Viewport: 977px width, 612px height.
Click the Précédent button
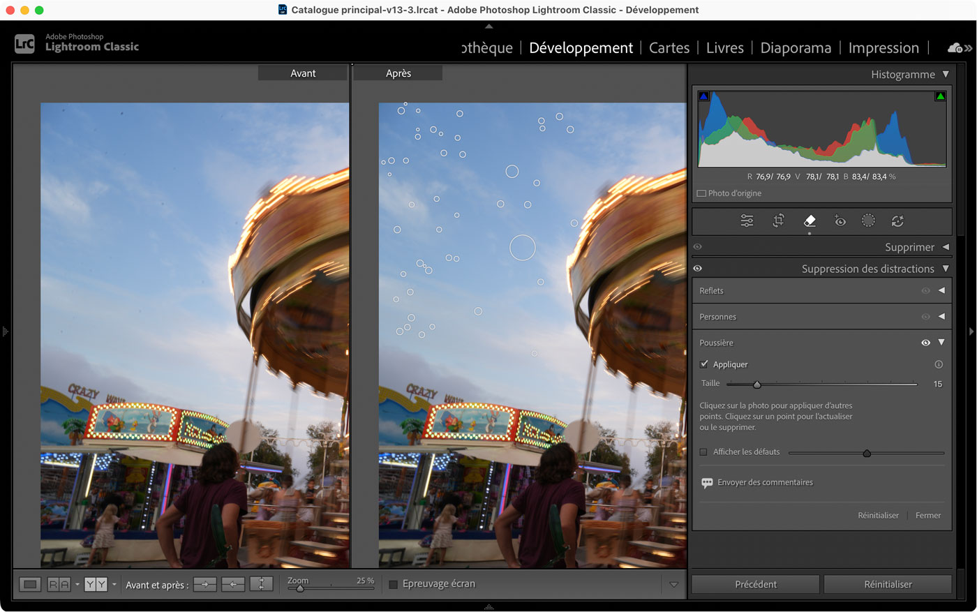tap(755, 585)
